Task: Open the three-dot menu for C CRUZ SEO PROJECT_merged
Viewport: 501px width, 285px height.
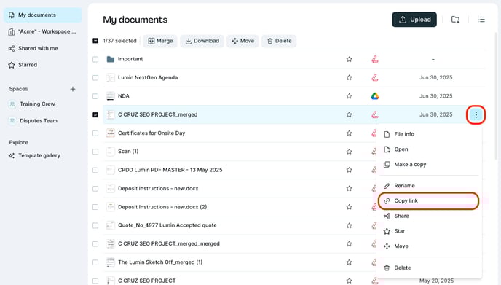Action: pos(476,114)
